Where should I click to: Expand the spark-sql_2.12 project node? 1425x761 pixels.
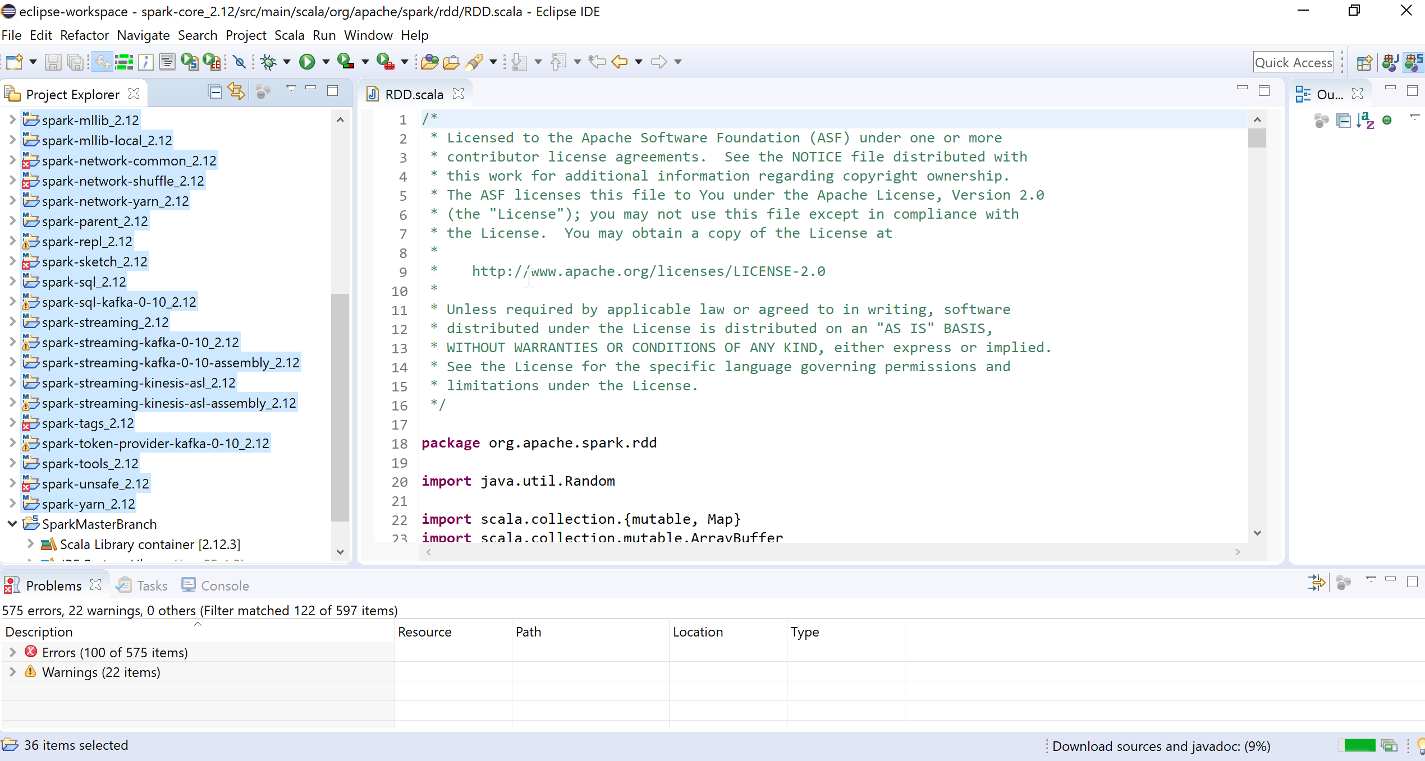coord(12,281)
